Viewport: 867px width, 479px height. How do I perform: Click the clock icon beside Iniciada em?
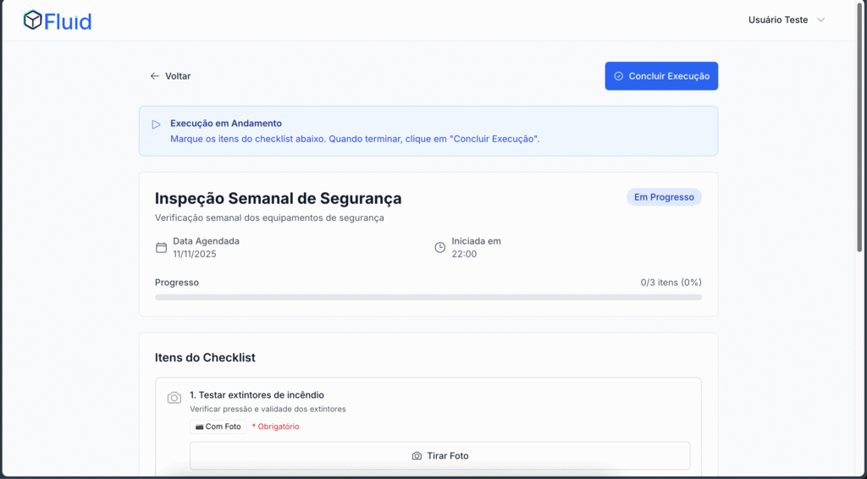pos(439,248)
